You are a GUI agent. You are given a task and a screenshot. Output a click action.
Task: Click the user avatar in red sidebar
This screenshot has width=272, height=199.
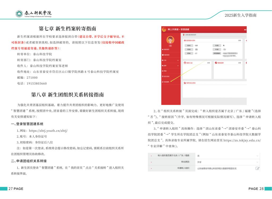click(170, 40)
